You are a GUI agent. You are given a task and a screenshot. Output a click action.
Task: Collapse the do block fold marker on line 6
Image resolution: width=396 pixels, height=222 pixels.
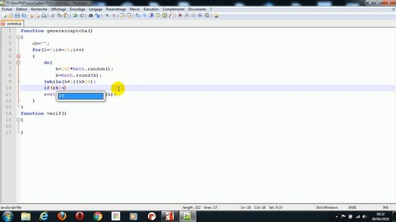pyautogui.click(x=19, y=62)
